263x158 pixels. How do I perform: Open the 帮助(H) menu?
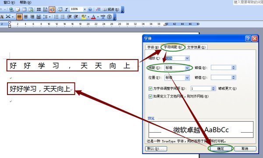[x=25, y=2]
